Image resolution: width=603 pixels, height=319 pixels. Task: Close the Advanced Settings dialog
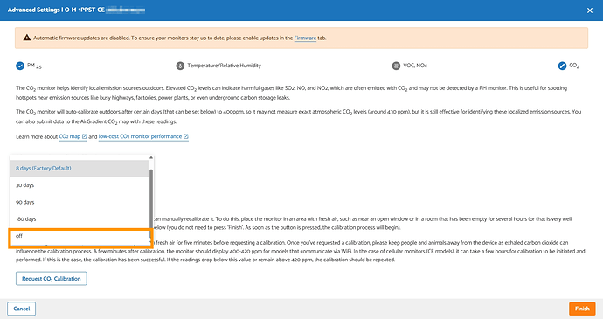tap(590, 10)
